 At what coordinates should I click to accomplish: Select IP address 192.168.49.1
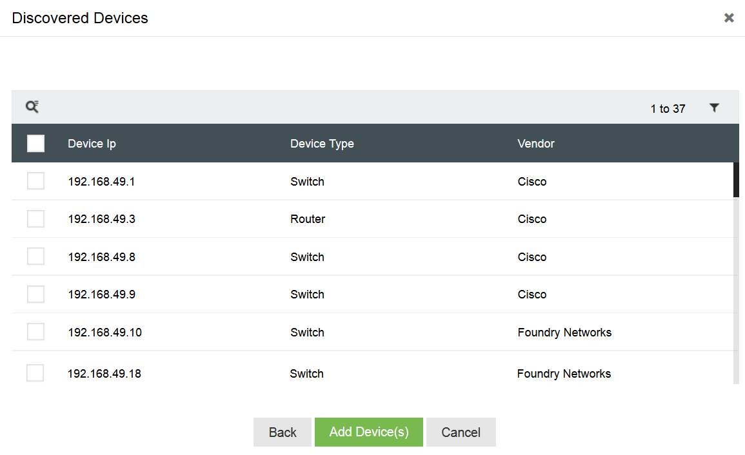point(101,182)
